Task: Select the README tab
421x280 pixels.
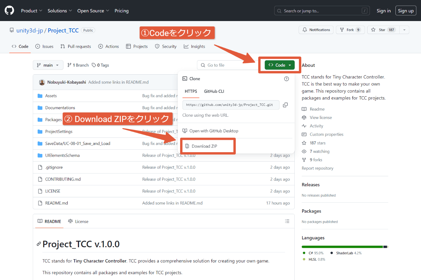Action: coord(49,221)
